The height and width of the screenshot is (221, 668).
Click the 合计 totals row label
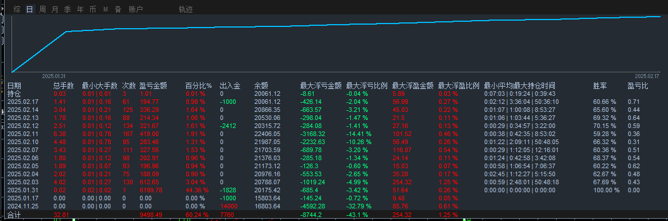(x=14, y=215)
